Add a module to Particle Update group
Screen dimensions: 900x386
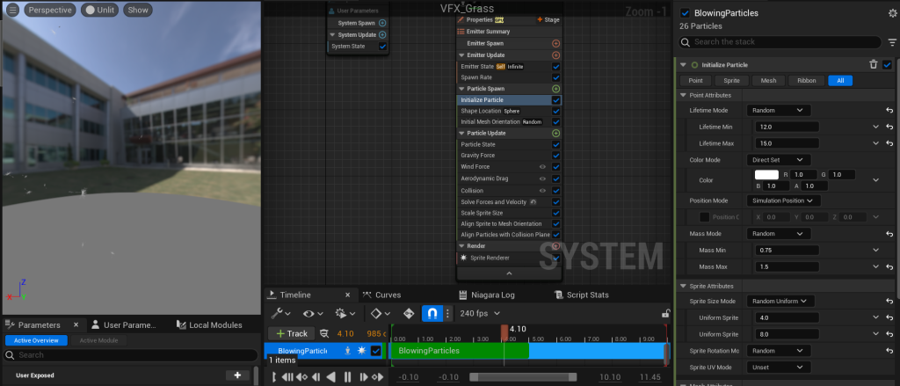pyautogui.click(x=555, y=134)
